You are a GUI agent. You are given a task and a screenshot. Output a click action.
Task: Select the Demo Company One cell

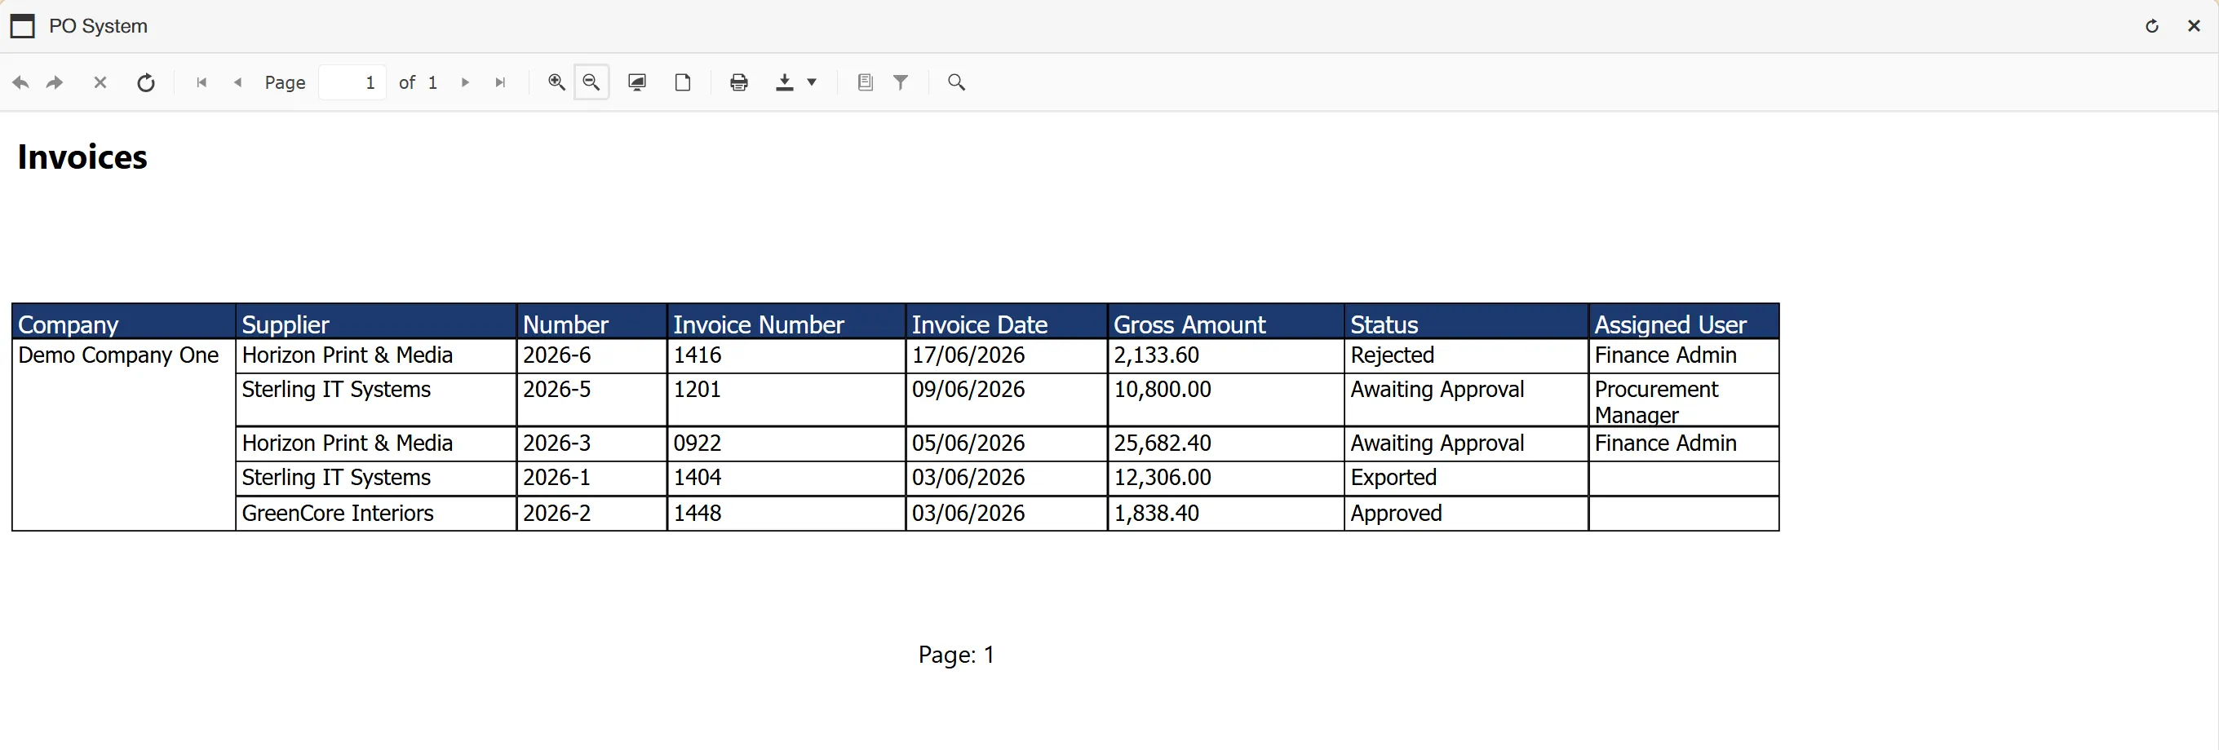pyautogui.click(x=123, y=435)
